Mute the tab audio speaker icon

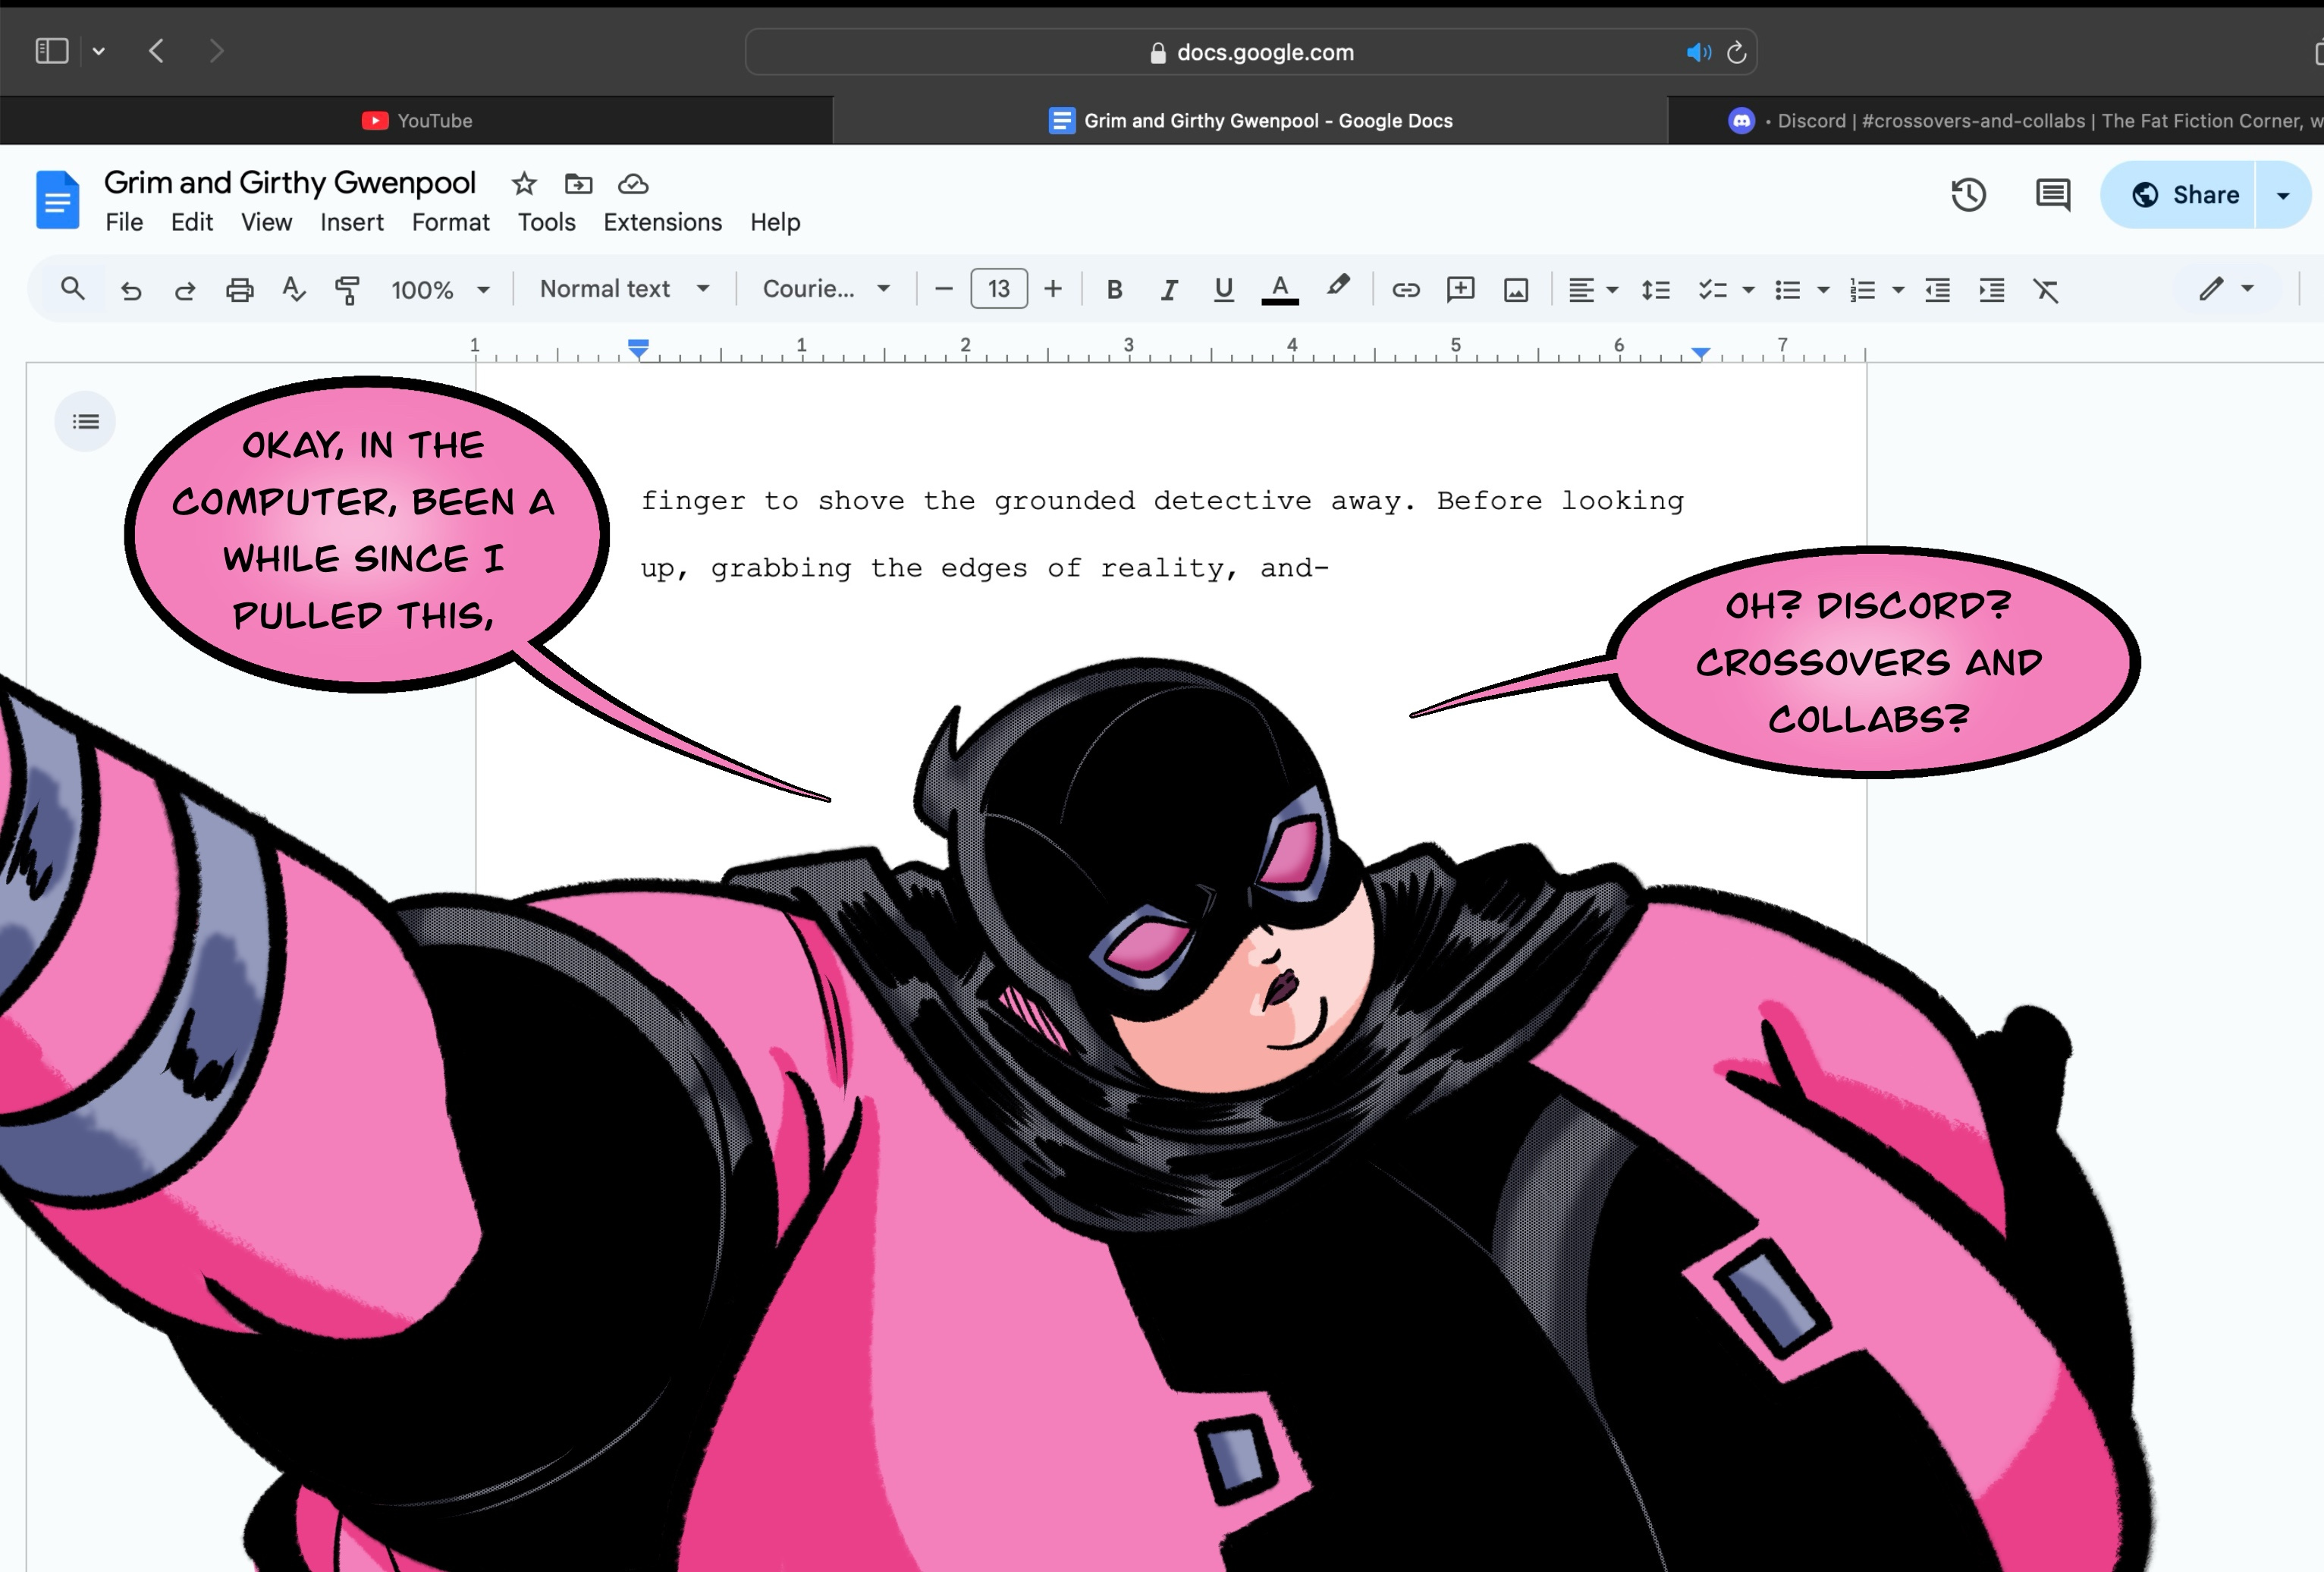(1698, 52)
